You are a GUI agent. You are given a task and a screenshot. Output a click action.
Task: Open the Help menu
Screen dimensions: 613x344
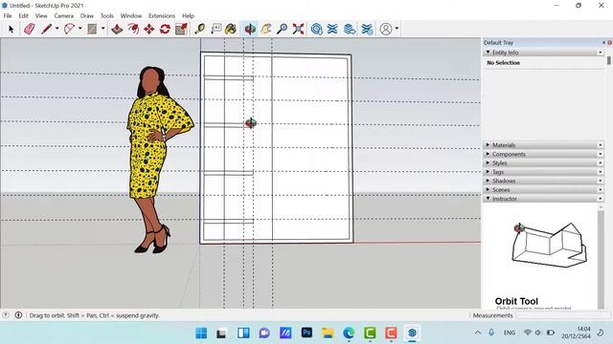click(188, 16)
